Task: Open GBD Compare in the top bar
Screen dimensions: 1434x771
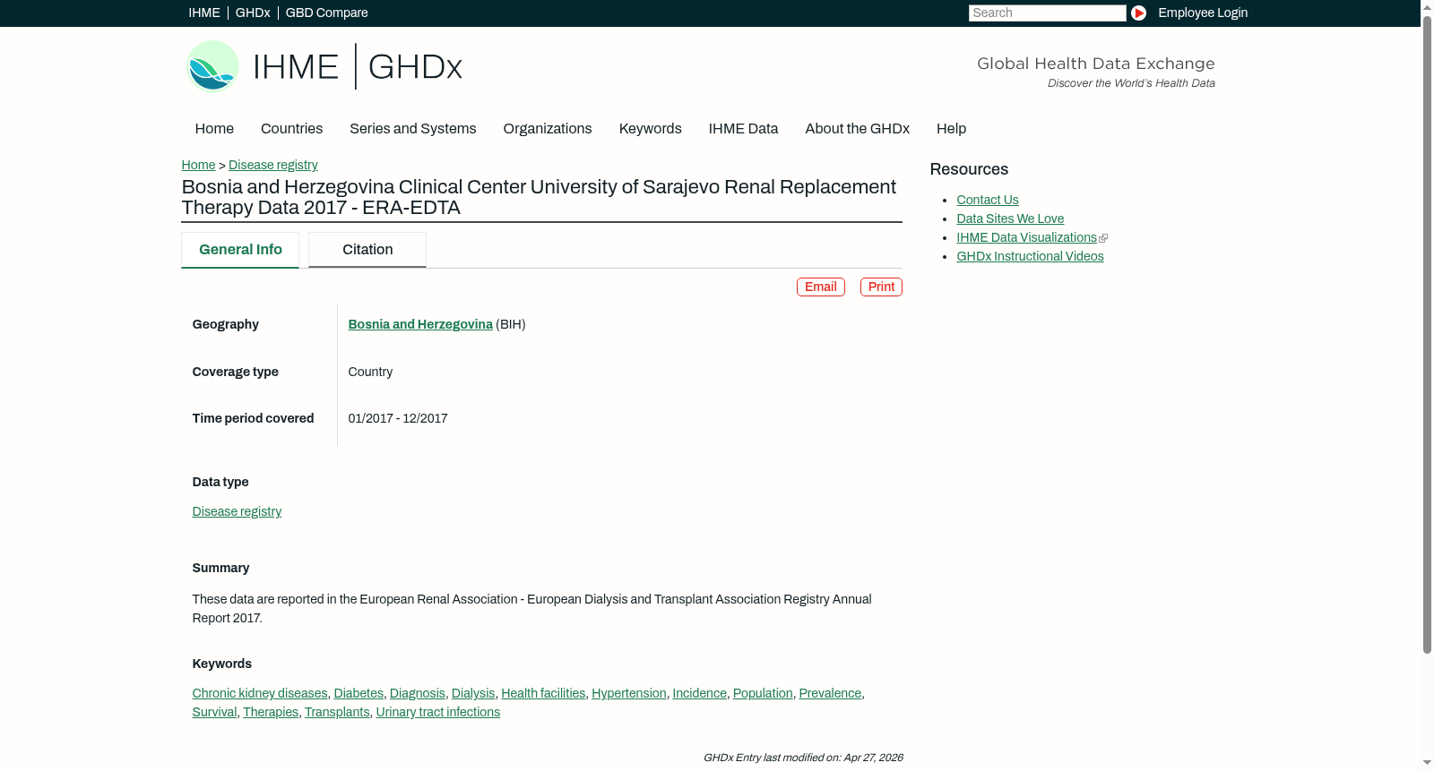Action: click(x=327, y=13)
